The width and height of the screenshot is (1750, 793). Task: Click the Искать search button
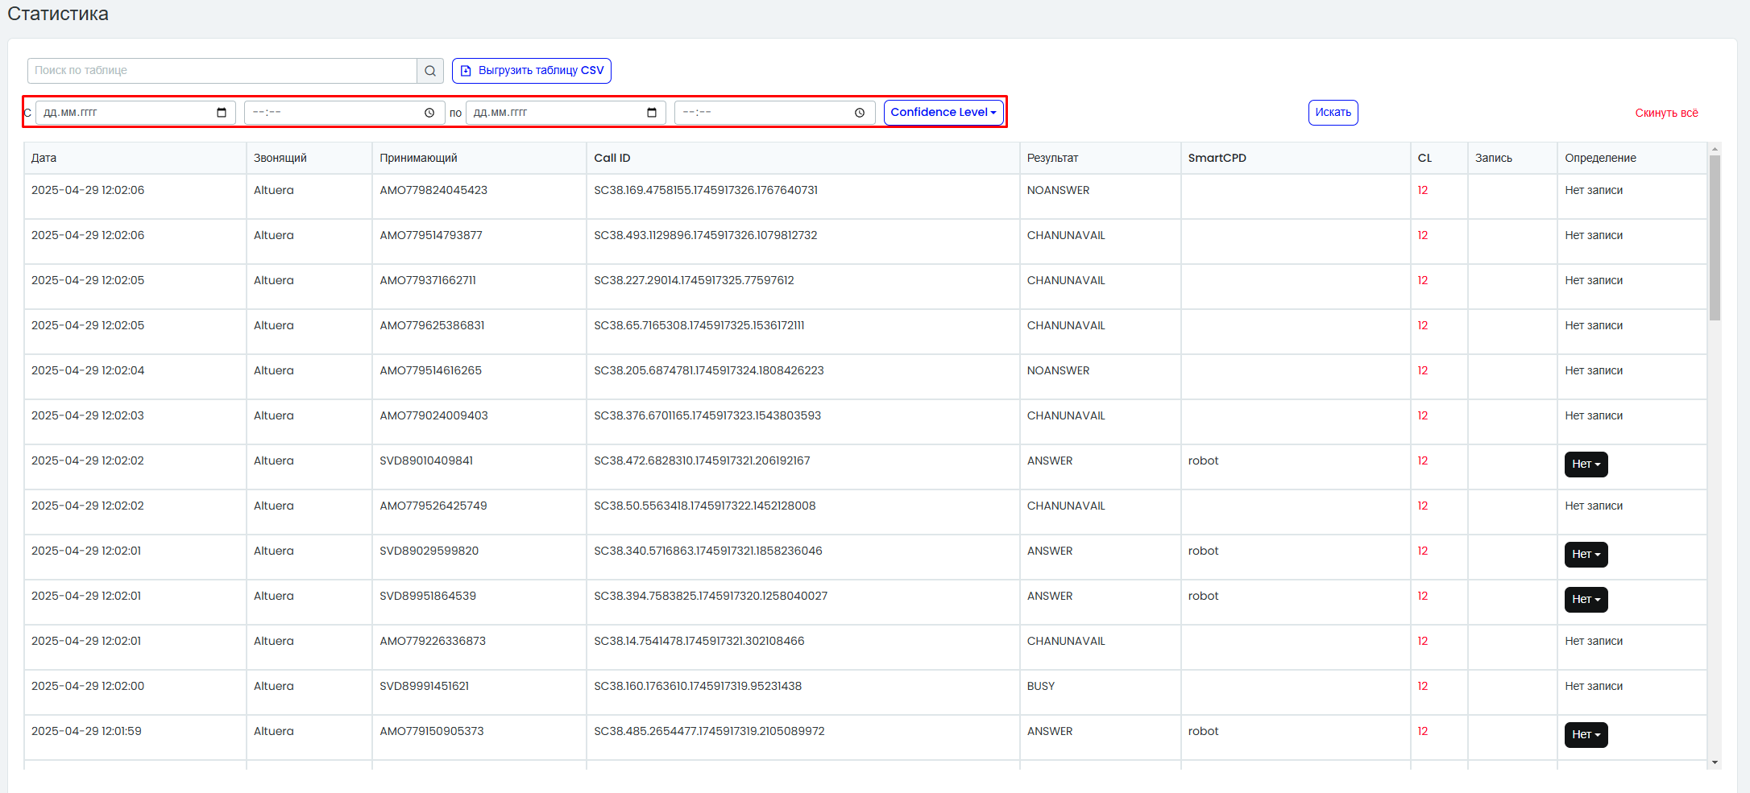1333,113
